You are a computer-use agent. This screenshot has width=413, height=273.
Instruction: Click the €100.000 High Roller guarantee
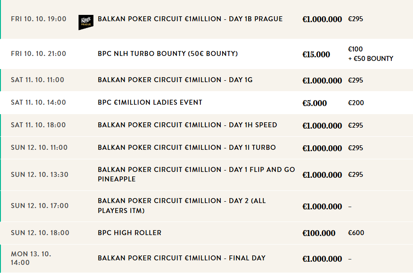coord(319,233)
